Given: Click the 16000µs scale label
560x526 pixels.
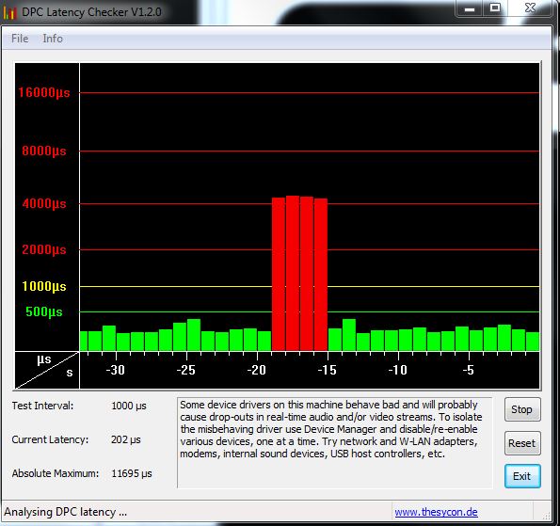Looking at the screenshot, I should [x=44, y=92].
